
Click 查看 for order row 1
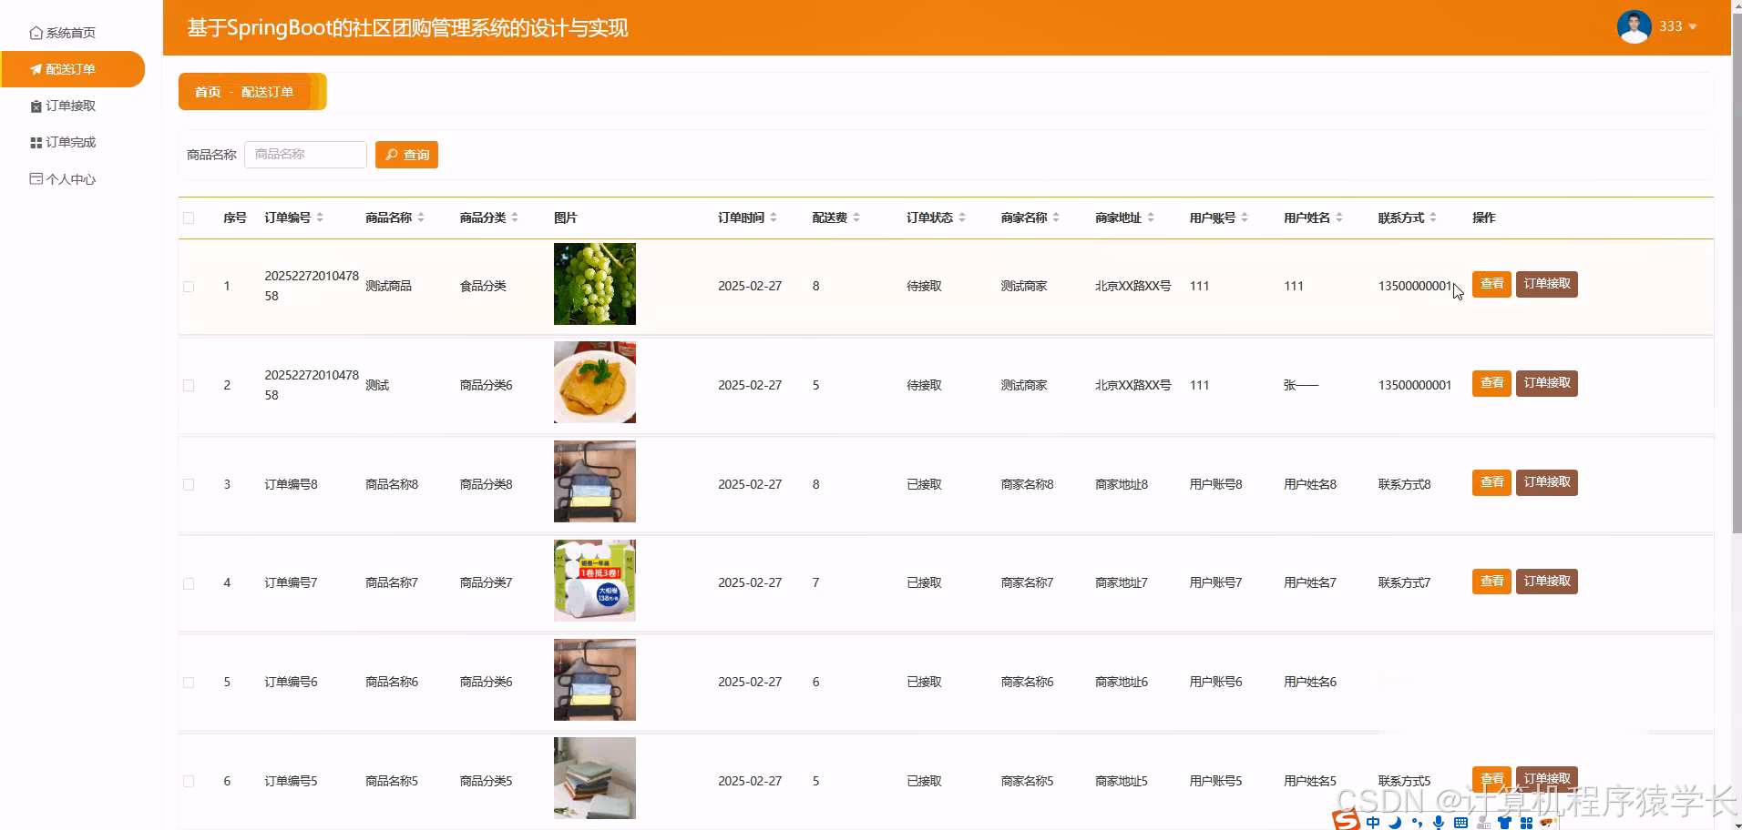coord(1491,284)
